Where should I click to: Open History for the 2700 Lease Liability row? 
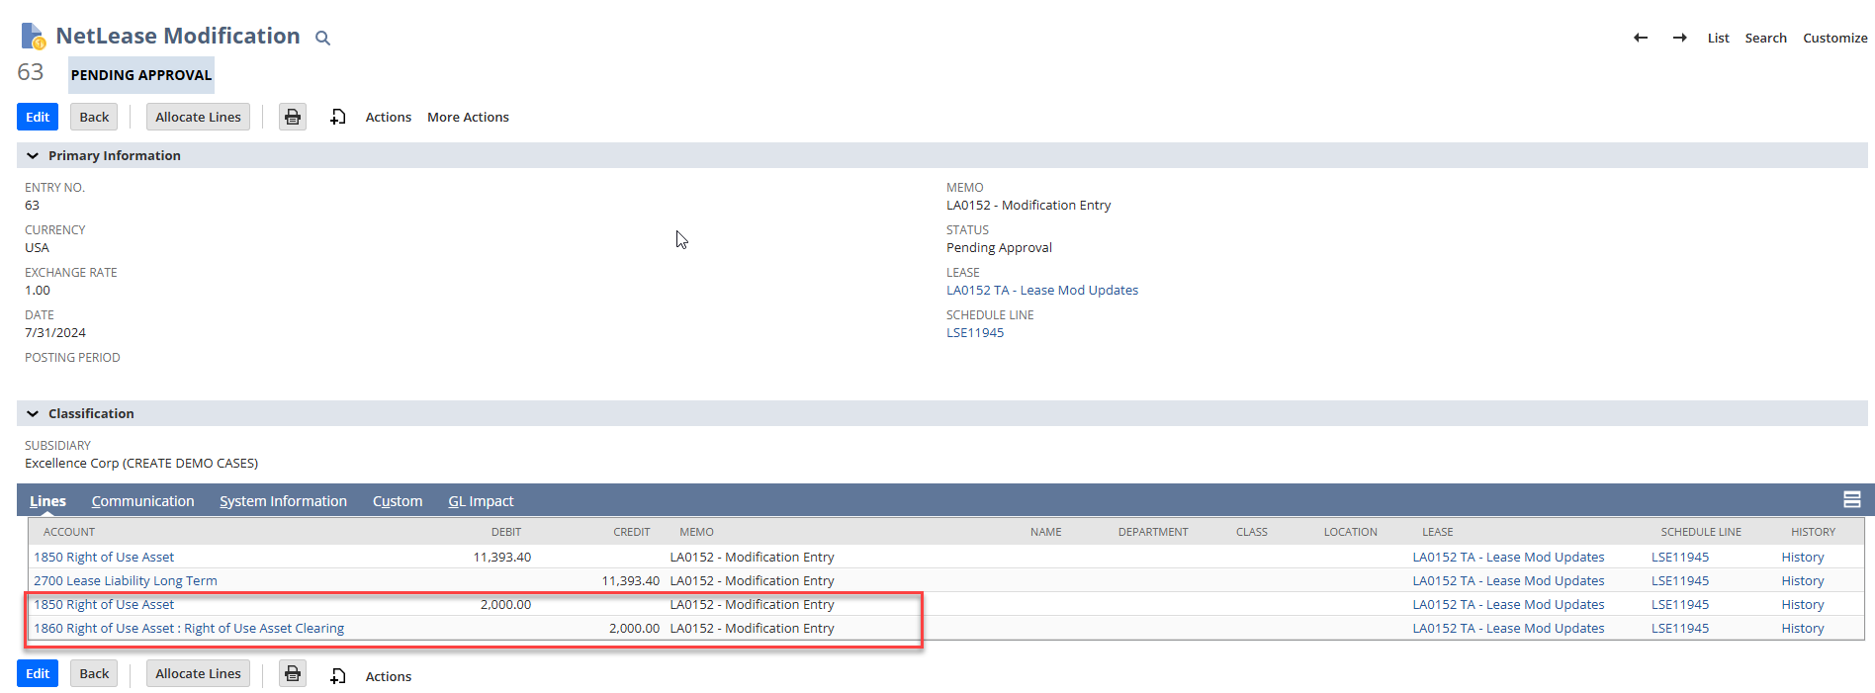(1803, 580)
